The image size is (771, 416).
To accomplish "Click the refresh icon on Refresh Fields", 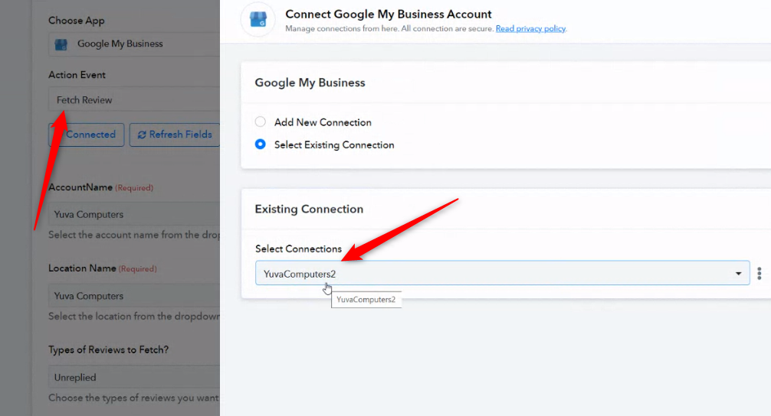I will click(x=142, y=135).
